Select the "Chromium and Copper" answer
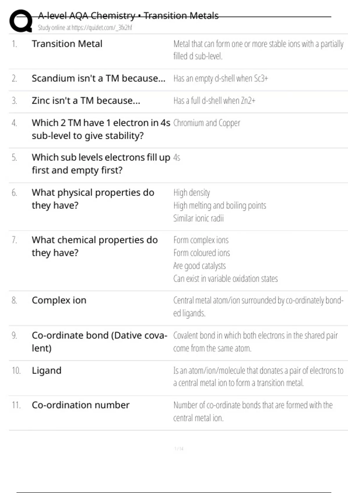 click(207, 123)
